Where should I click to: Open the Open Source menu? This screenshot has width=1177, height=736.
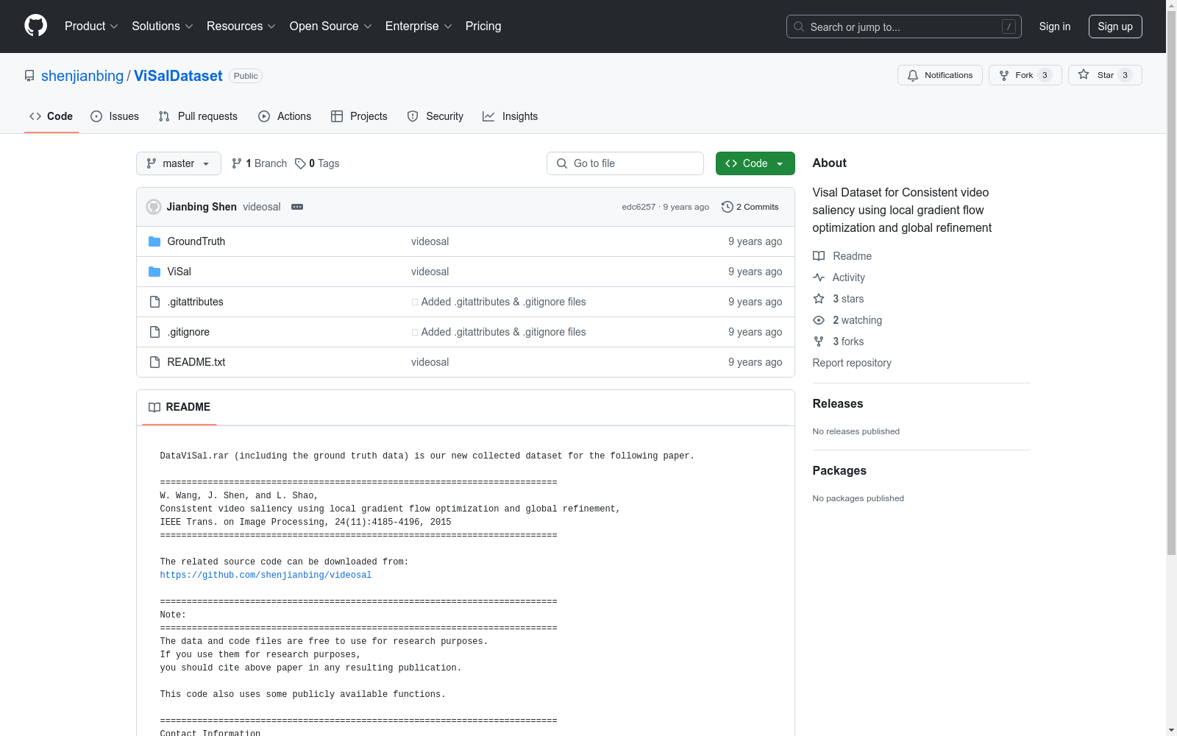330,26
